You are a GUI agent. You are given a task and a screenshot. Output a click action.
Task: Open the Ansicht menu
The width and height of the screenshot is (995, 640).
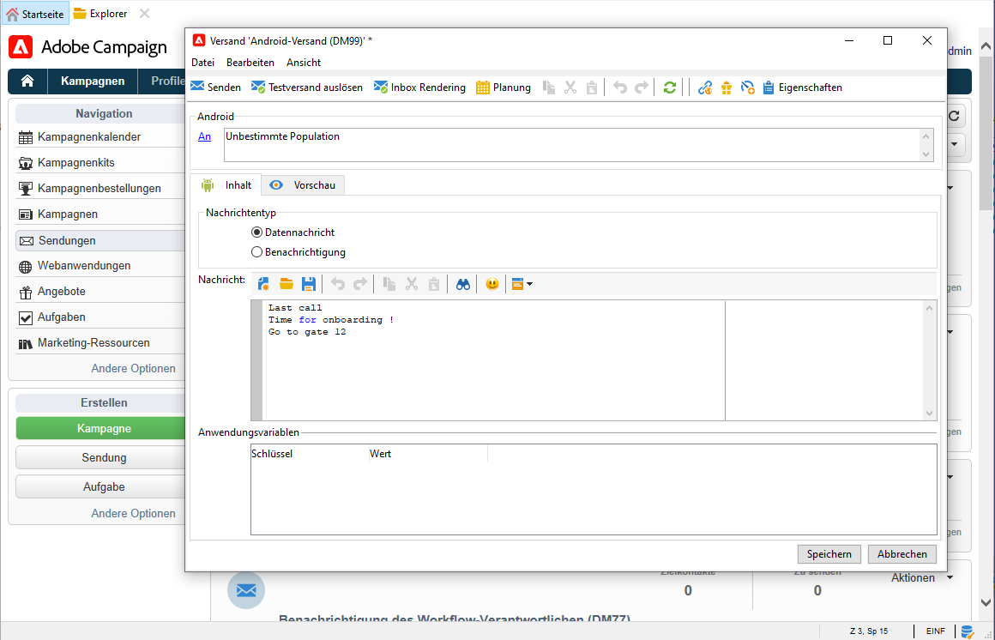(304, 63)
